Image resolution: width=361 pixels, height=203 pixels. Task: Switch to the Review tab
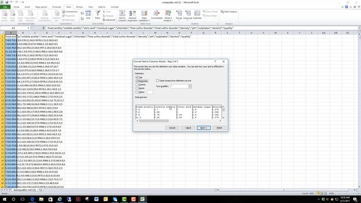click(x=80, y=7)
